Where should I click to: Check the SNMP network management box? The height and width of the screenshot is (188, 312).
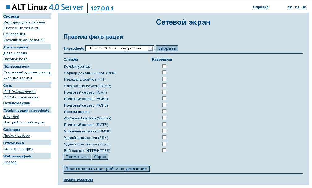(x=165, y=131)
